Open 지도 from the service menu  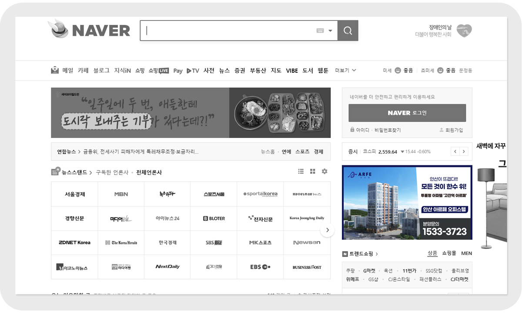point(276,70)
